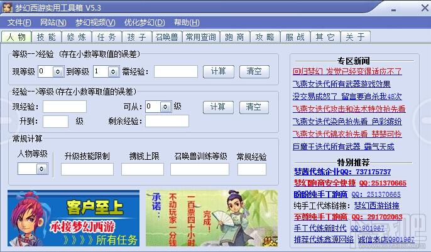
Task: Adjust the 到等级 spinner arrows
Action: 113,71
